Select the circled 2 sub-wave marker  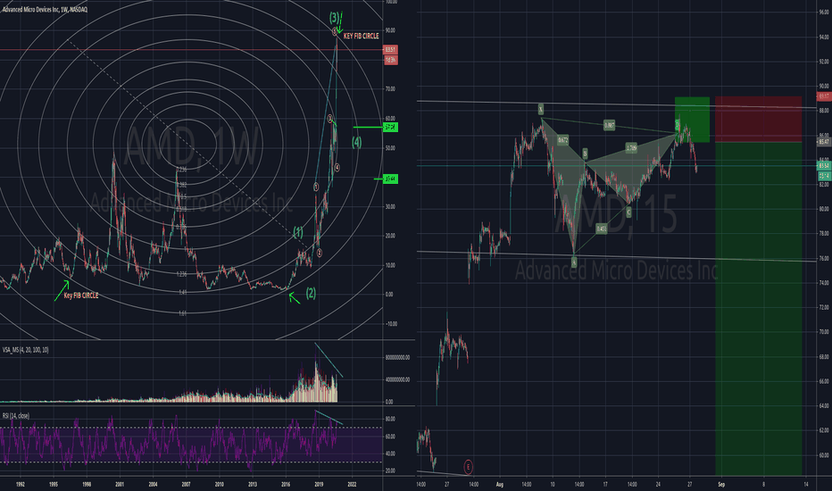(x=320, y=254)
